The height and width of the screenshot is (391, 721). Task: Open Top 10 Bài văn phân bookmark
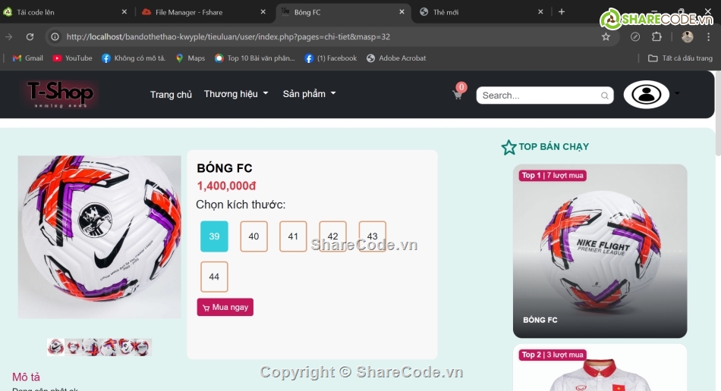pos(255,58)
